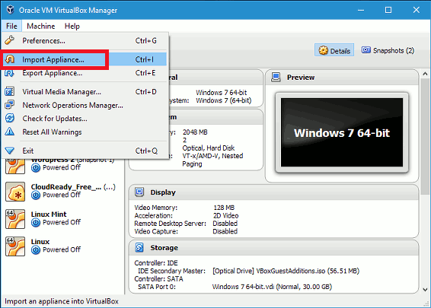This screenshot has height=308, width=431.
Task: Switch to the Snapshots (2) view
Action: 388,50
